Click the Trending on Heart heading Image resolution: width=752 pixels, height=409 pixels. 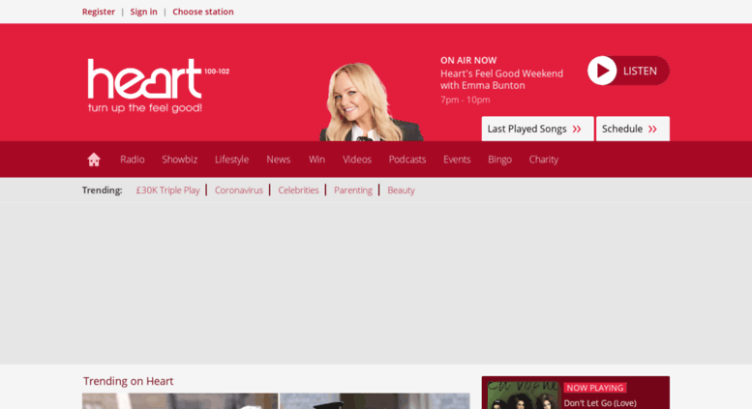[128, 381]
